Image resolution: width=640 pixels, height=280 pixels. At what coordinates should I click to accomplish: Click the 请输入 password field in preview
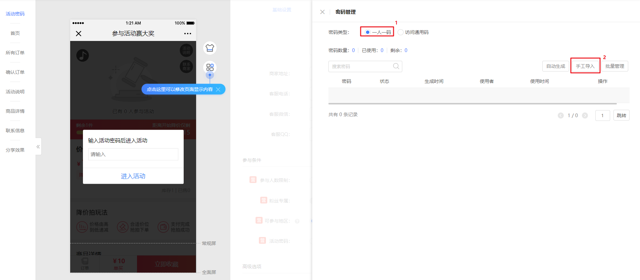click(133, 154)
